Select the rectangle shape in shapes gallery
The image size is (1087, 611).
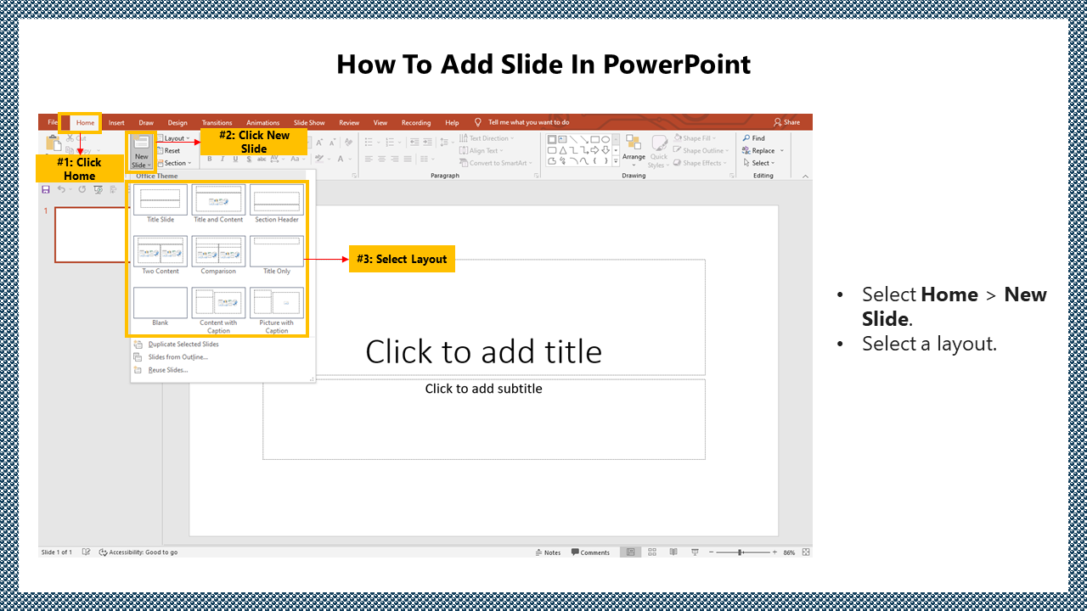pos(594,139)
